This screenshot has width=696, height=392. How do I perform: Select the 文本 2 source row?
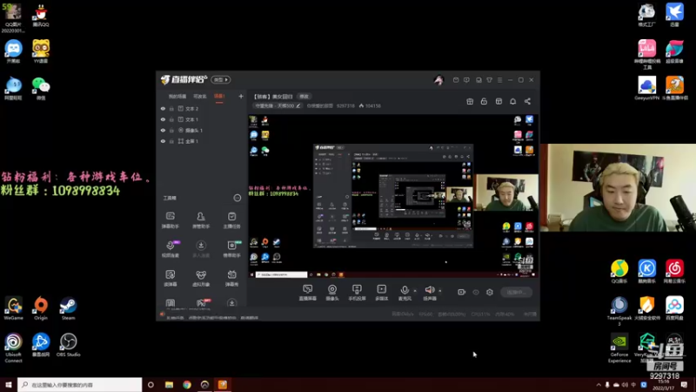(x=202, y=108)
